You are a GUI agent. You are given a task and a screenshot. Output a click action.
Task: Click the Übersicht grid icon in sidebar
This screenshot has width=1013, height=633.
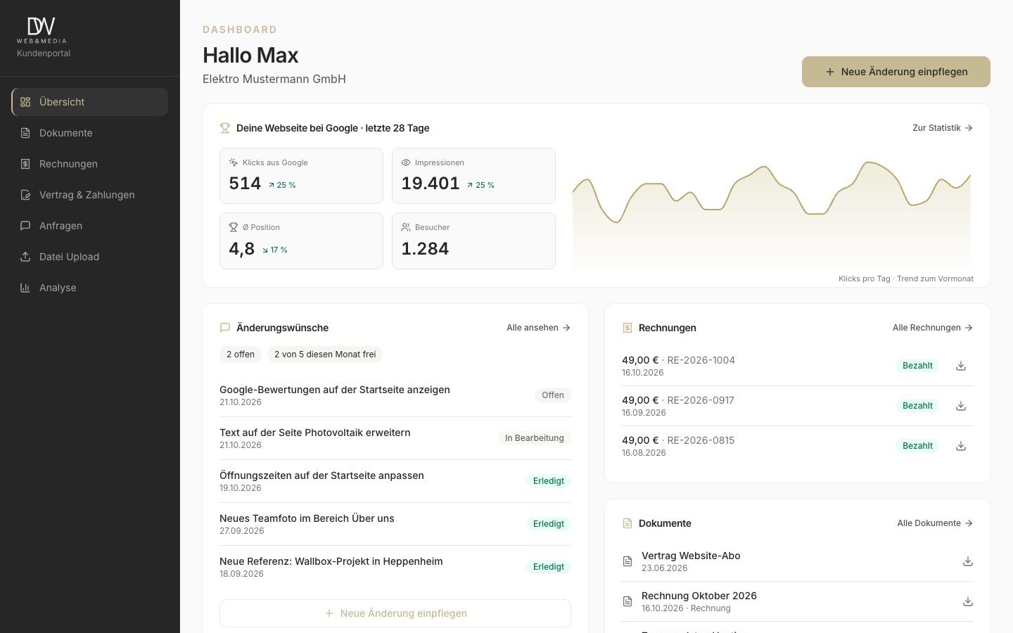coord(25,102)
